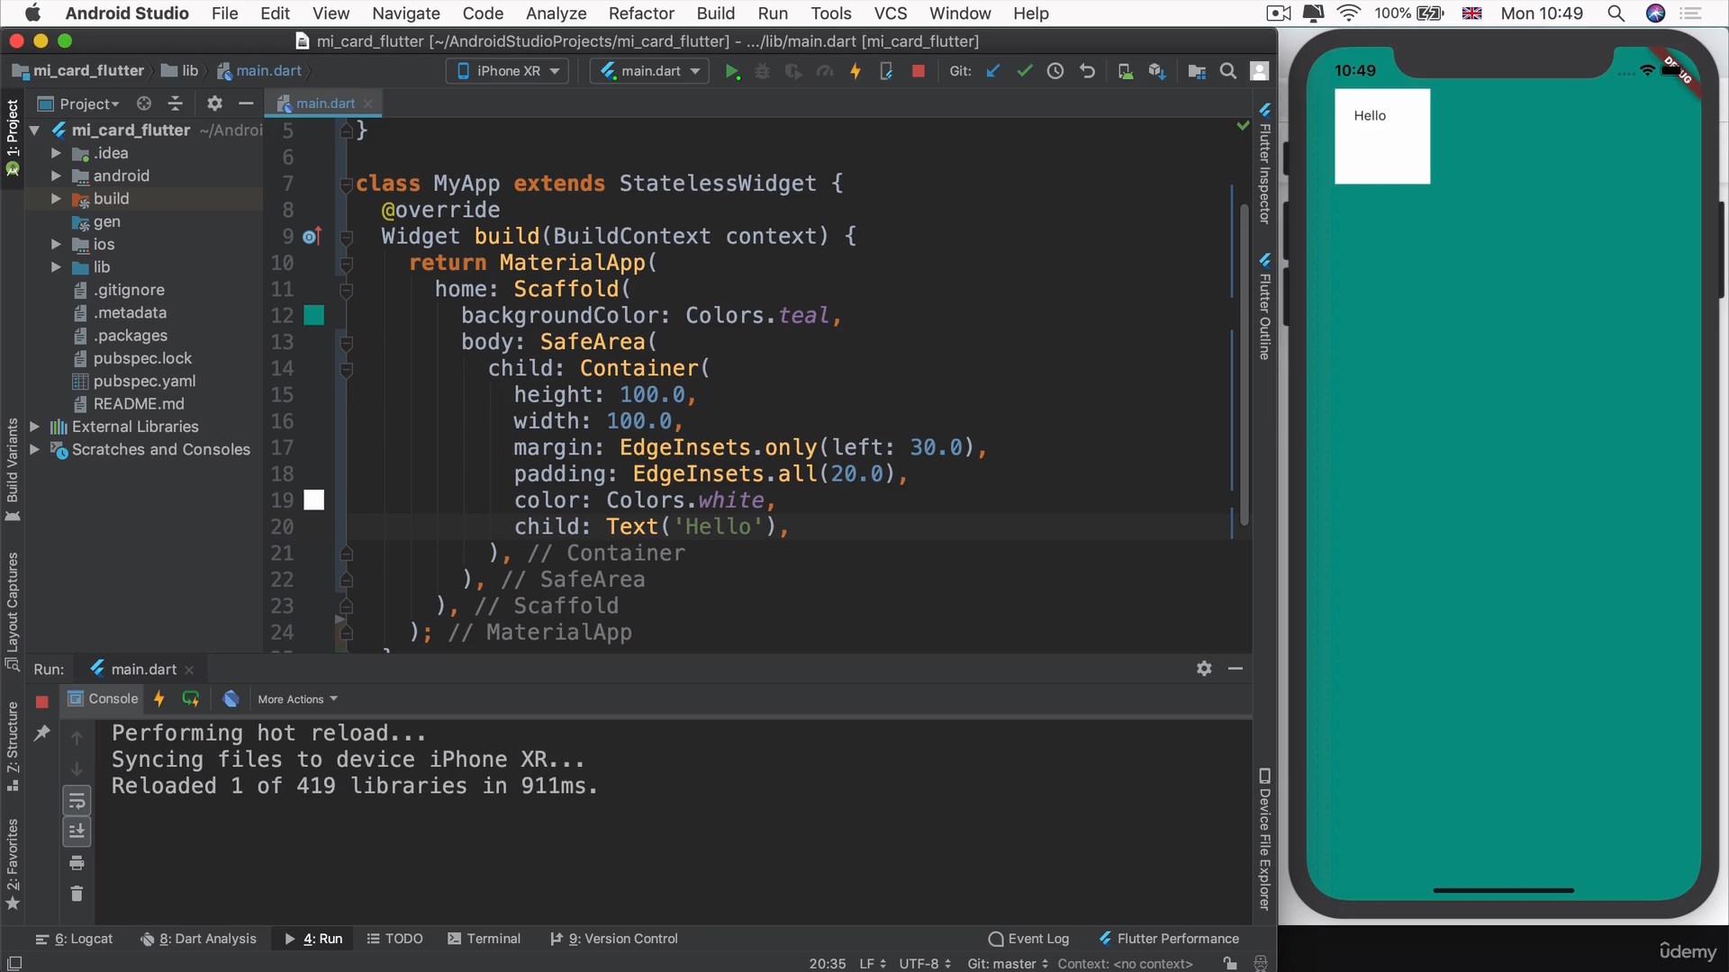
Task: Click the Debug bug icon in toolbar
Action: 763,71
